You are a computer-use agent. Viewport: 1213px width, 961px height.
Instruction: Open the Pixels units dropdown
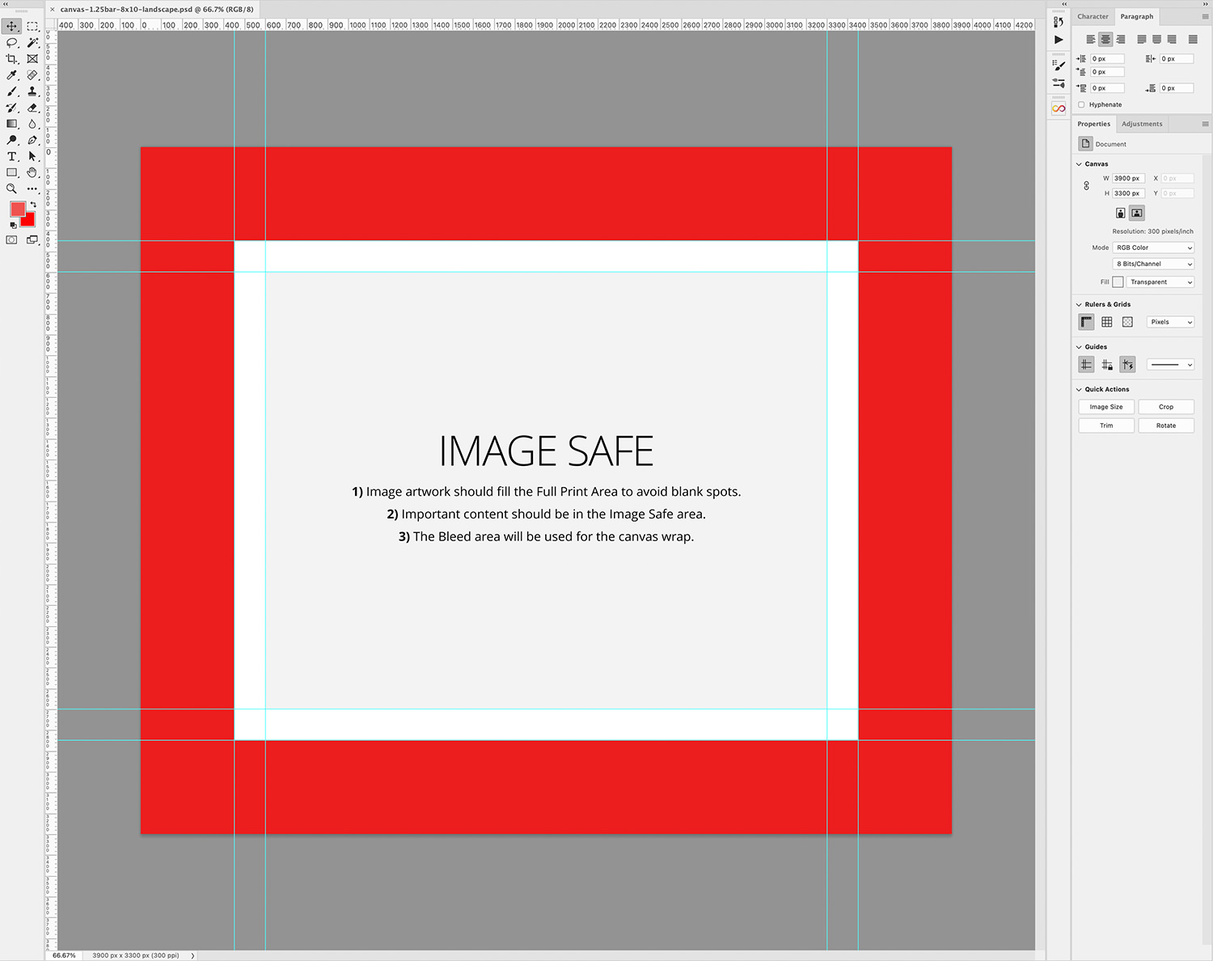tap(1170, 321)
